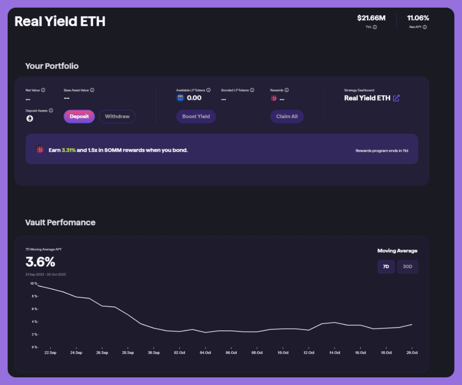Click the Ethereum deposit asset icon

30,118
